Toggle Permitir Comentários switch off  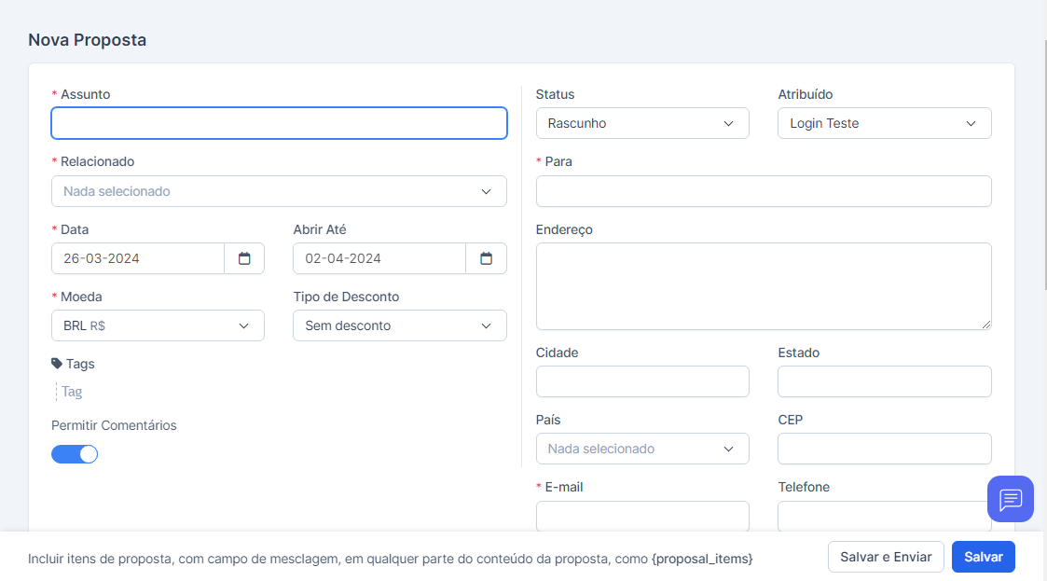click(x=75, y=454)
